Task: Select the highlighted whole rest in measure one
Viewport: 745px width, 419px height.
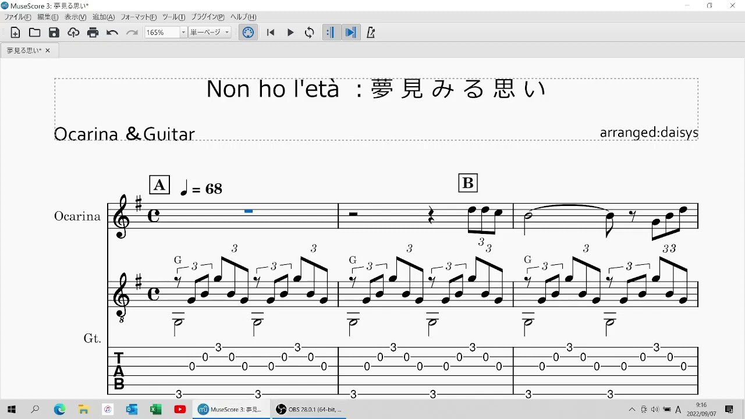Action: (249, 211)
